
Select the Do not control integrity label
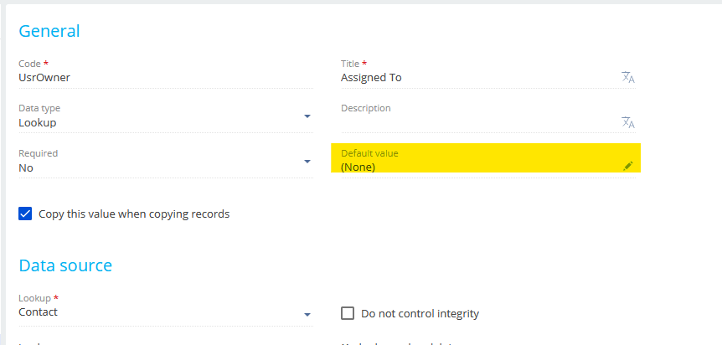420,314
